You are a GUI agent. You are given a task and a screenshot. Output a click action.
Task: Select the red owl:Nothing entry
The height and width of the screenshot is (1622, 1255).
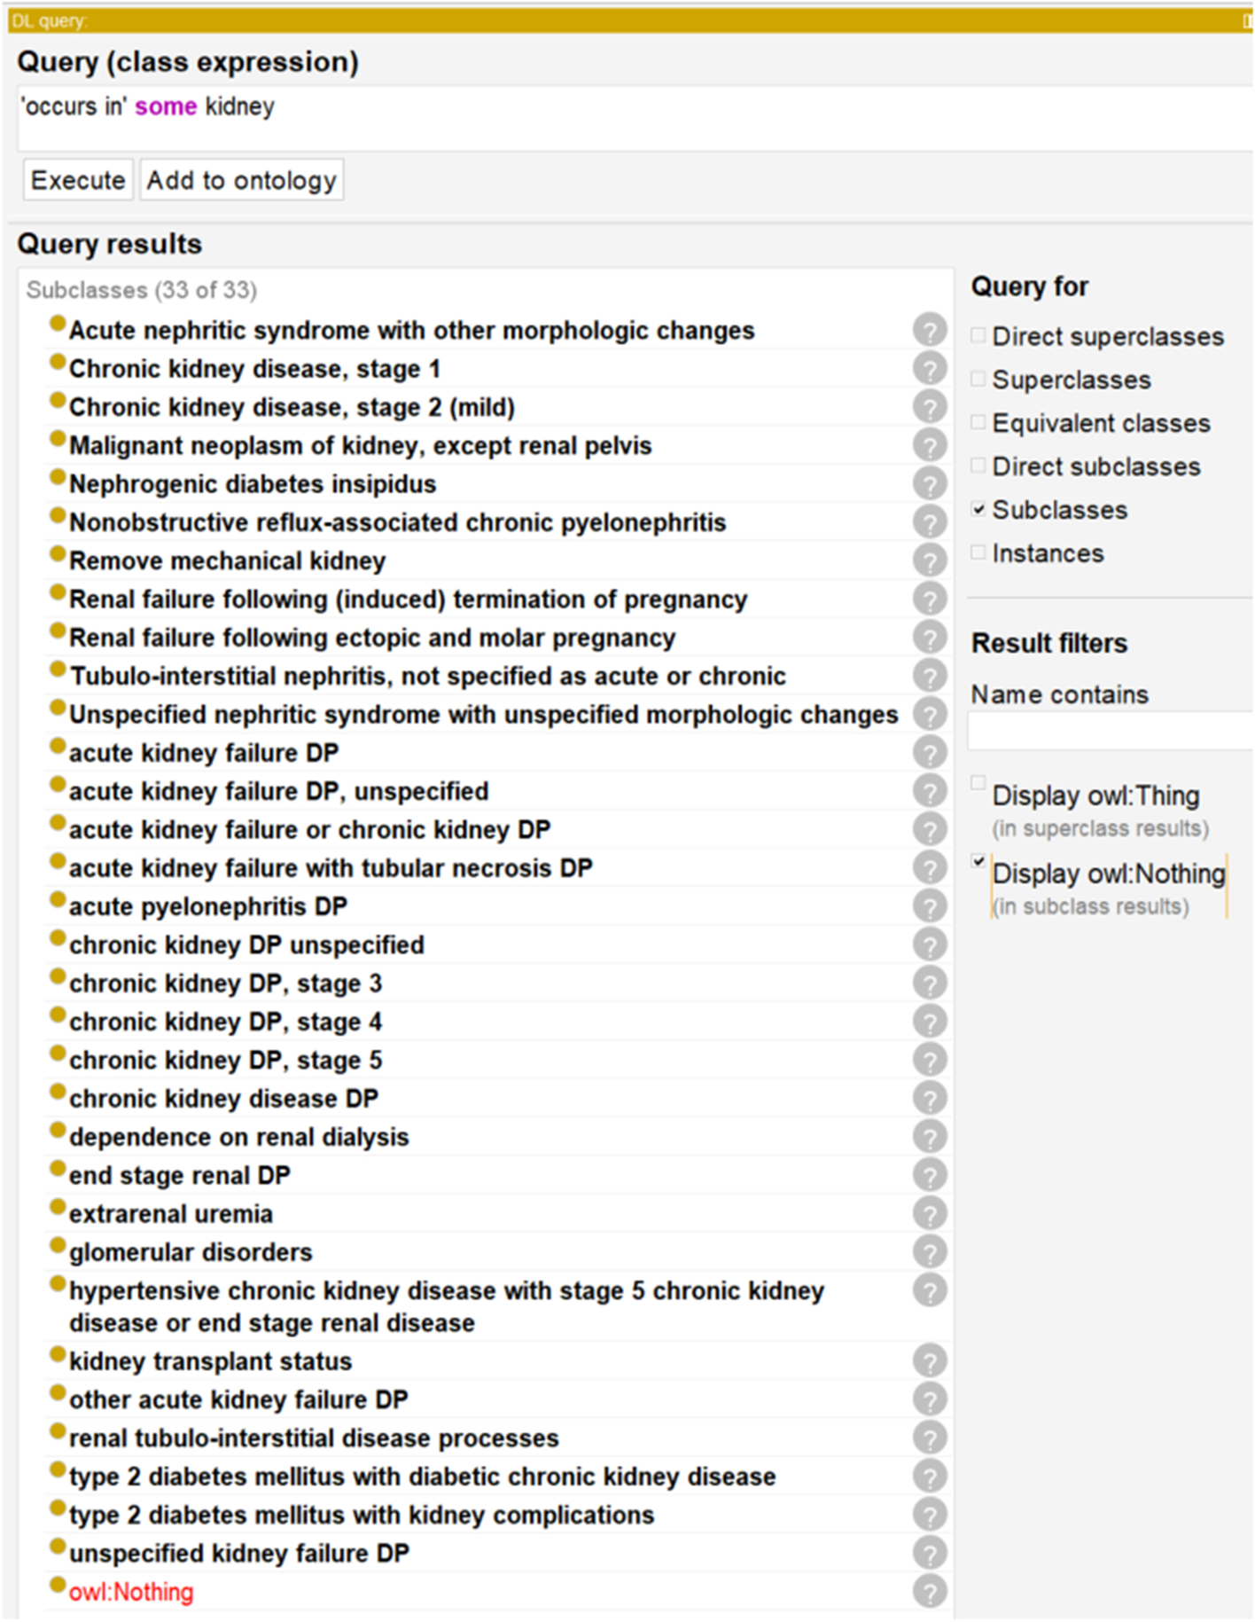131,1592
